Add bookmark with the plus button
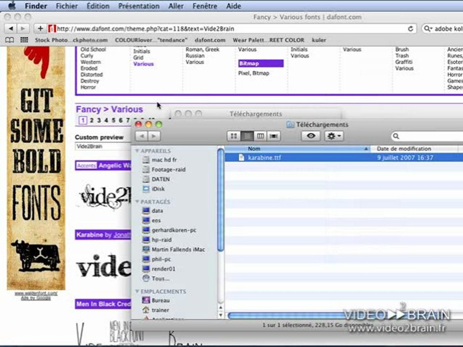Viewport: 463px width, 347px height. point(40,28)
